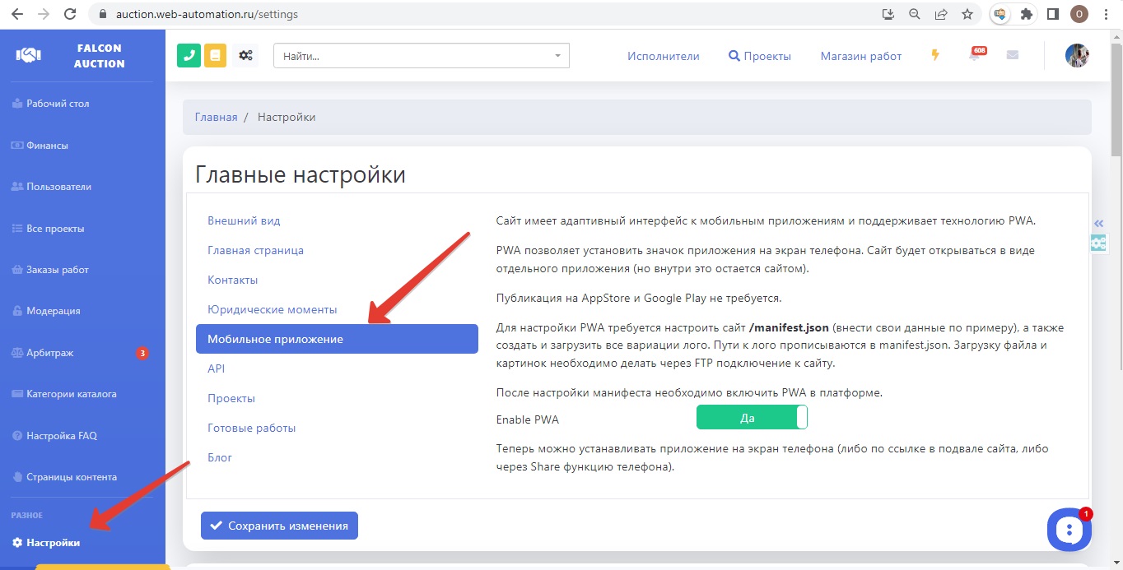1123x570 pixels.
Task: Open Арбитраж in the sidebar
Action: [x=50, y=353]
